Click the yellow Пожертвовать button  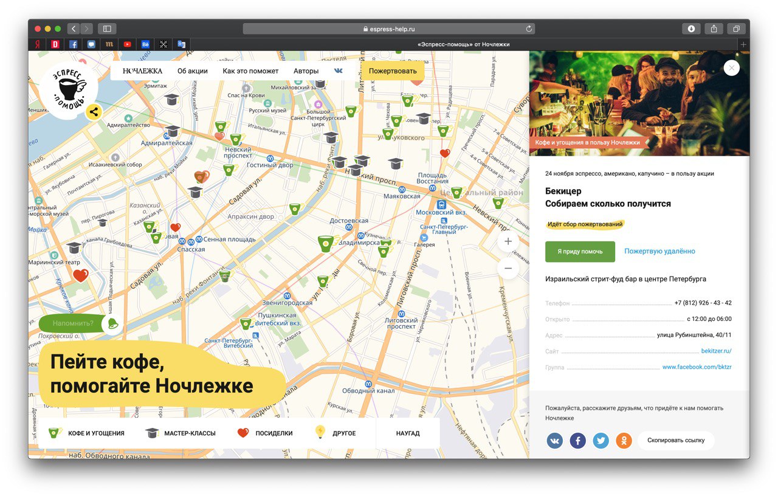coord(393,71)
